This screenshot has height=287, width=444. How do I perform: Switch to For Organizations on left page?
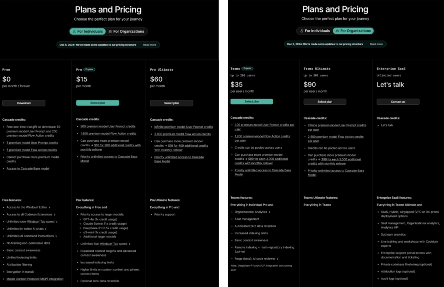tap(126, 32)
